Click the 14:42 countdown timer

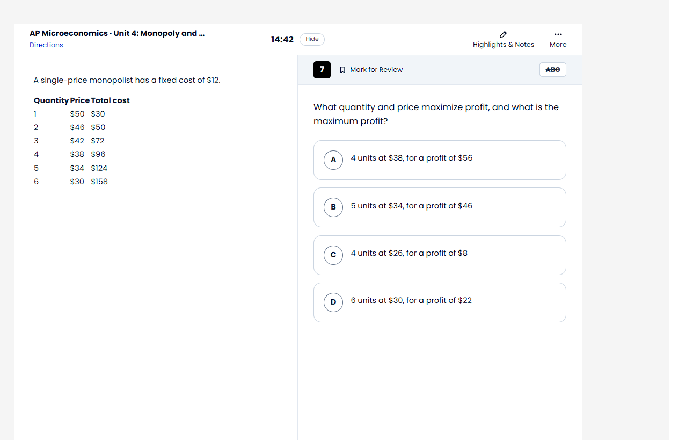(282, 39)
